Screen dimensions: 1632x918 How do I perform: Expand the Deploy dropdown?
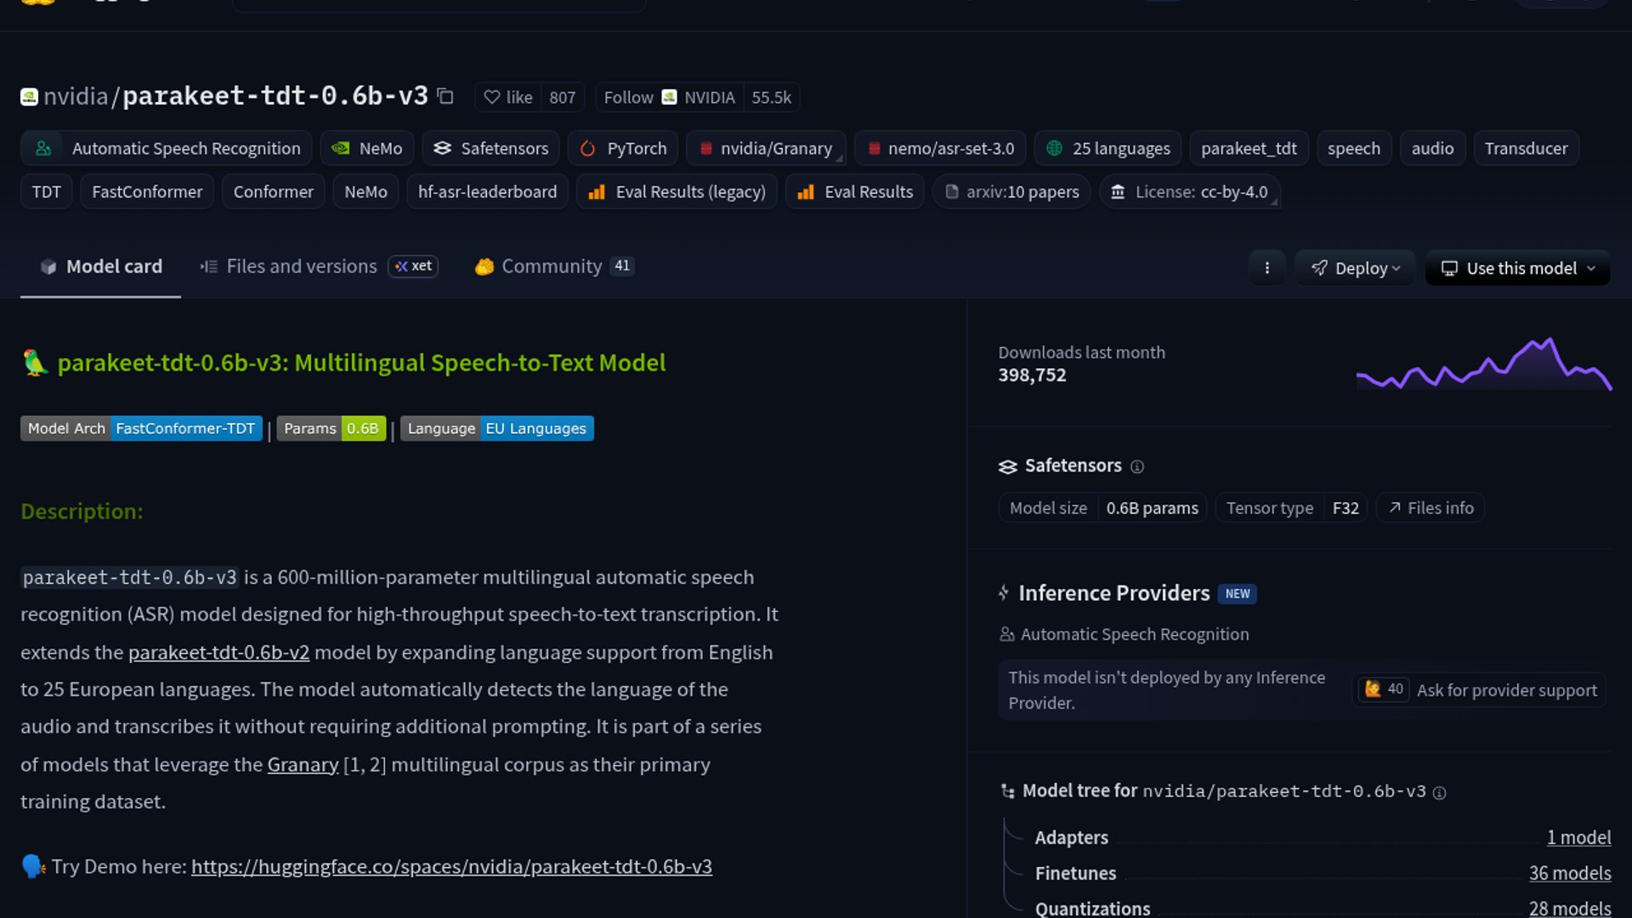1355,268
